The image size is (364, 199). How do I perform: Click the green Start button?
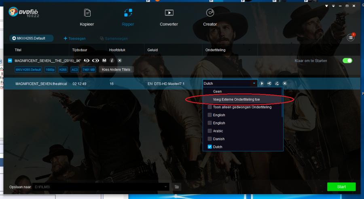pyautogui.click(x=341, y=187)
